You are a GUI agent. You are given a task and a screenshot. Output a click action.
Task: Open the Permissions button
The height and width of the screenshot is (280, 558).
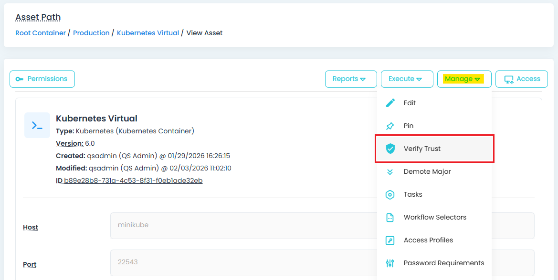[x=42, y=79]
